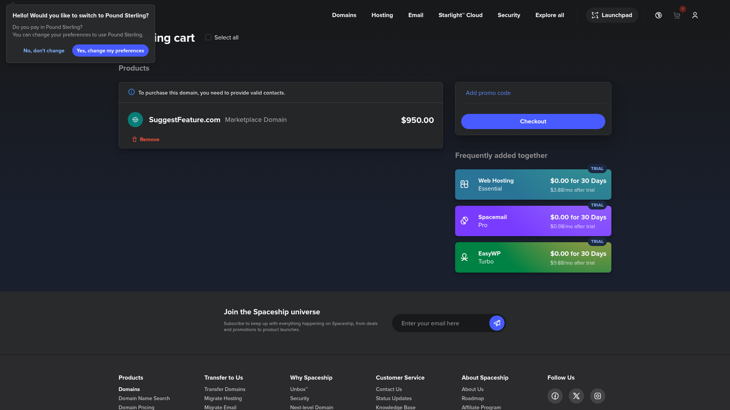Submit email with the paper plane icon
Screen dimensions: 730x410
click(x=497, y=323)
